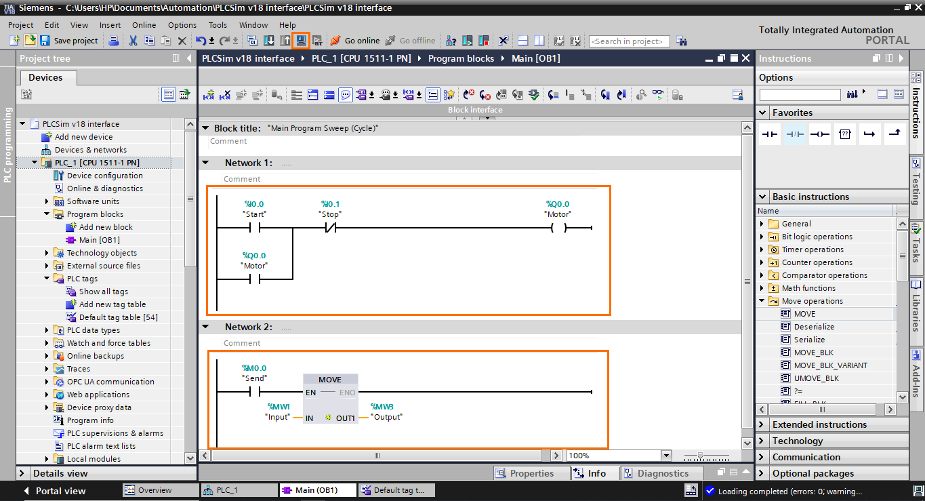Collapse the Favorites section
925x501 pixels.
[763, 113]
